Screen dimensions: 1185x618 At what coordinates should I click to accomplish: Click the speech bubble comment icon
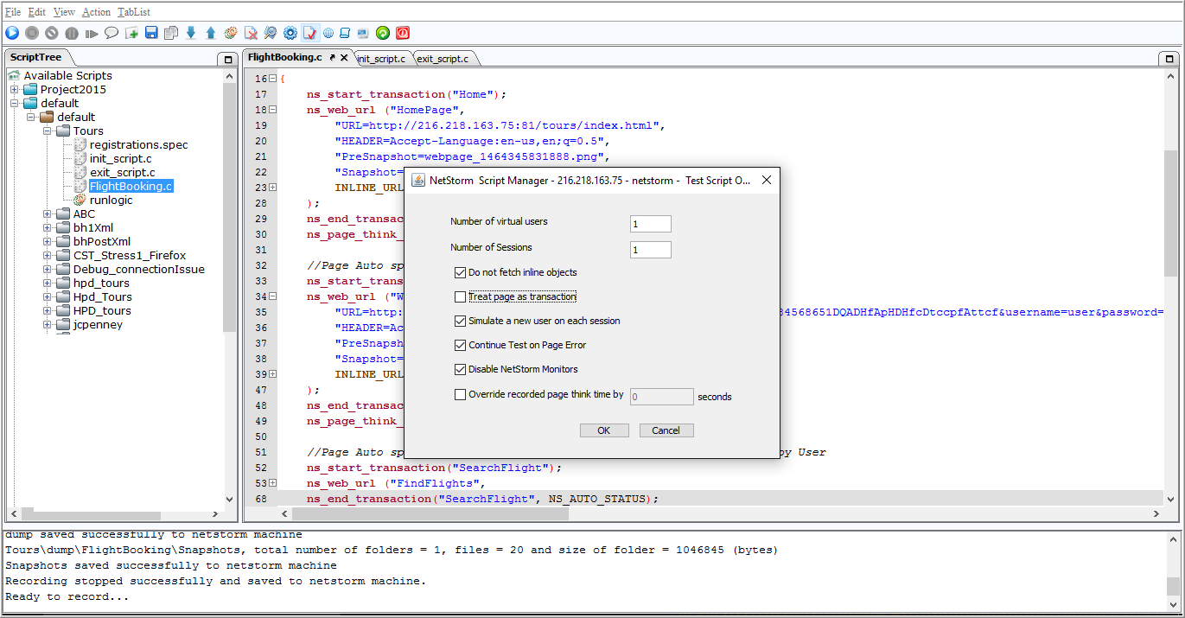pyautogui.click(x=111, y=33)
